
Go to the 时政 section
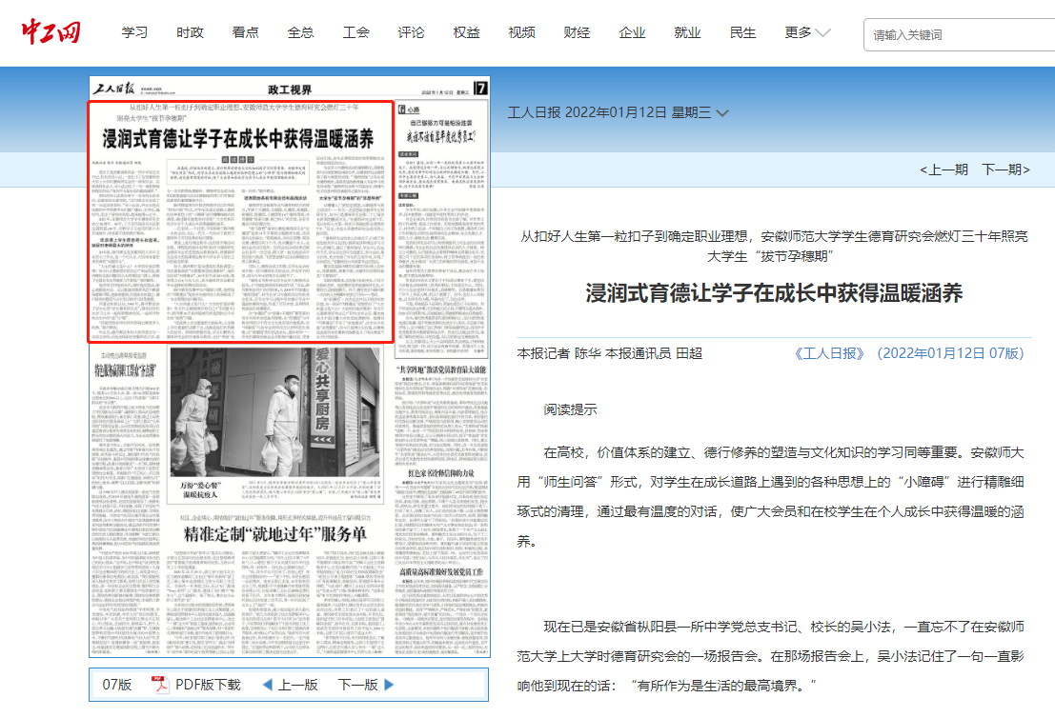click(x=190, y=32)
